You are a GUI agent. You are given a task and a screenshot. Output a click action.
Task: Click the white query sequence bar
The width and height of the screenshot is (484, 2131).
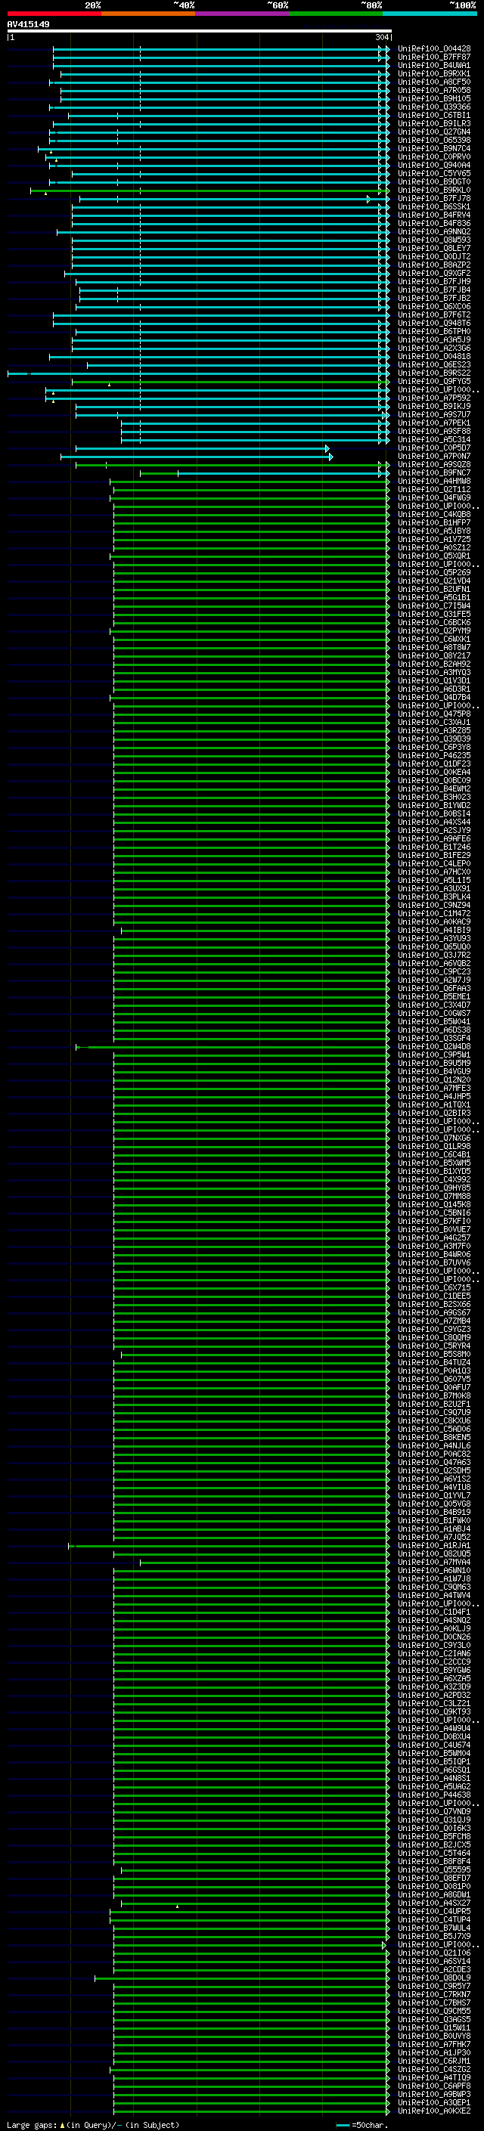[x=200, y=32]
